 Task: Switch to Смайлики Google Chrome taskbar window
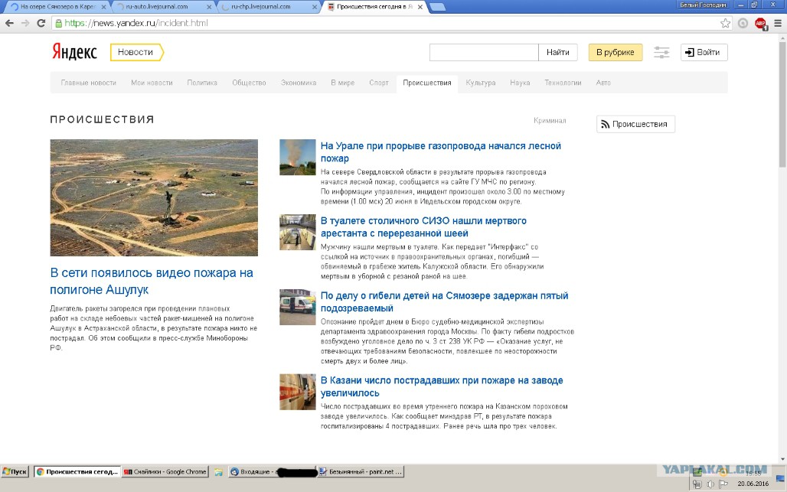tap(165, 471)
